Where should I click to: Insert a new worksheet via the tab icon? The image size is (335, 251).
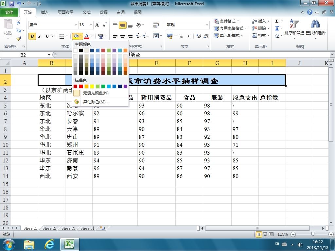pos(102,228)
